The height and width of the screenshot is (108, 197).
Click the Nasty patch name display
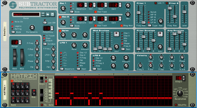(26, 15)
